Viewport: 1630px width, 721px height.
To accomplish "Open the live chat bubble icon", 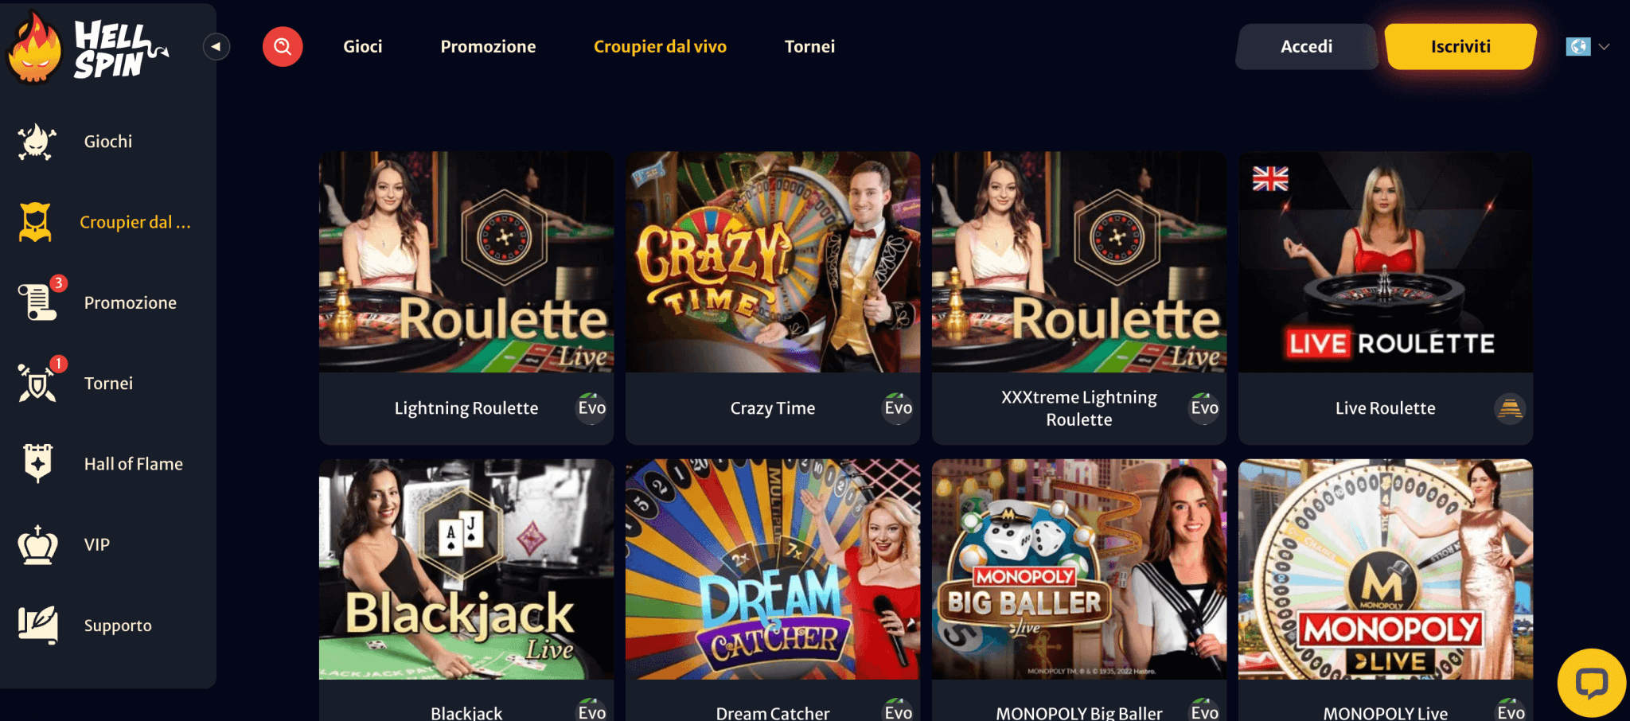I will 1591,683.
